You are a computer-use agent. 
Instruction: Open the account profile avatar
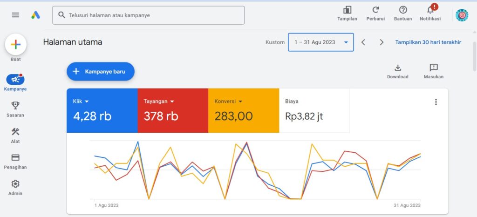tap(462, 15)
